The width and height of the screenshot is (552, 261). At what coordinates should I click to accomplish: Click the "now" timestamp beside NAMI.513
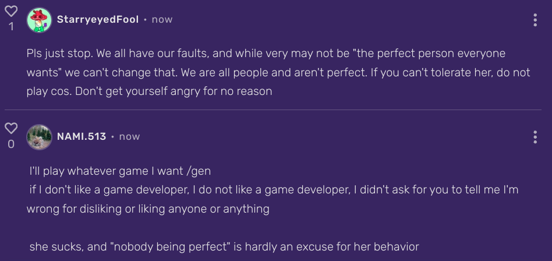point(129,136)
